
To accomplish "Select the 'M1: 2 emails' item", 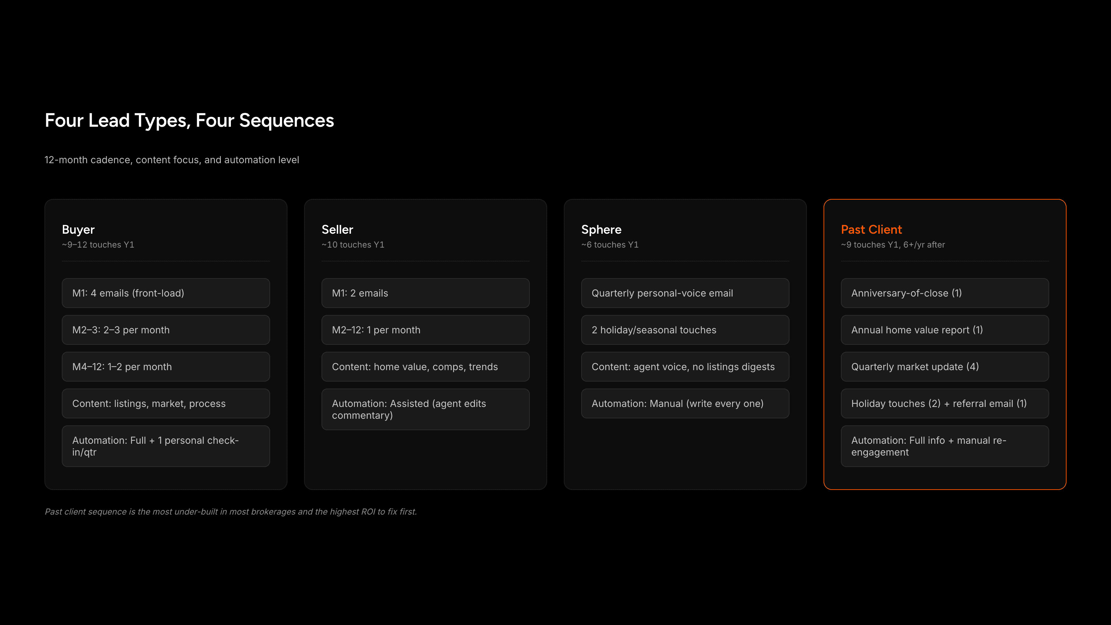I will 426,293.
